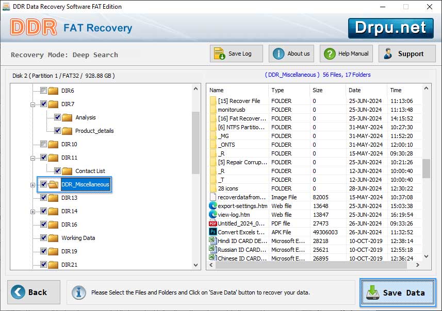This screenshot has height=311, width=442.
Task: Go Back to the previous step
Action: (x=34, y=292)
